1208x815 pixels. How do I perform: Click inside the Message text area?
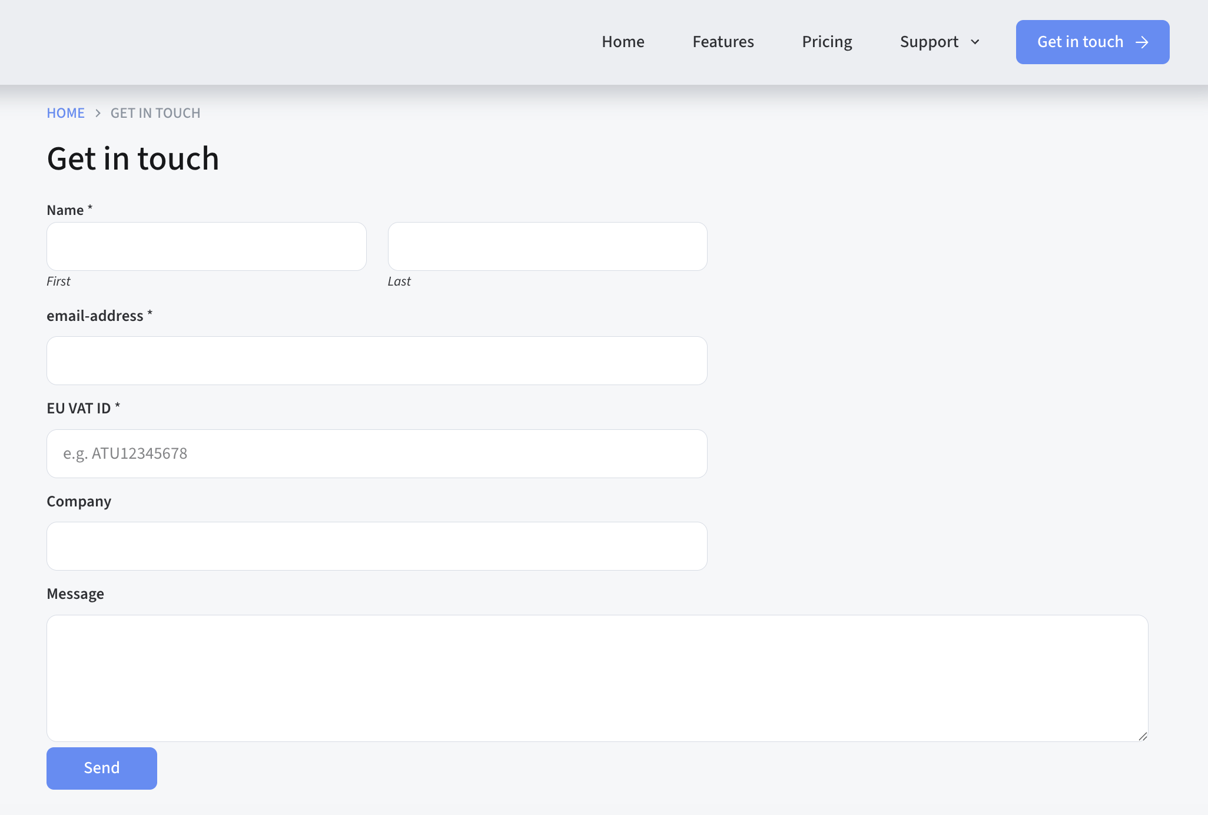597,678
